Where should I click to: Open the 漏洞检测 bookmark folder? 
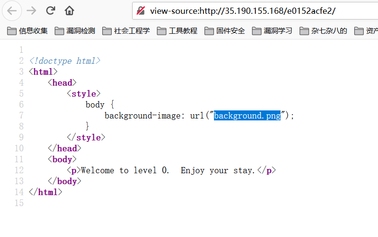click(x=75, y=31)
